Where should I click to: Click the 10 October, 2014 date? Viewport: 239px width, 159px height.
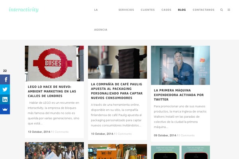point(102,134)
